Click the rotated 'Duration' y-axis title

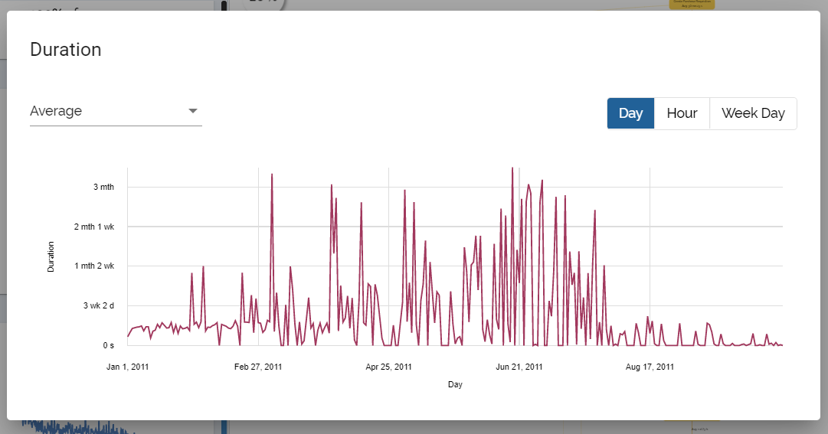tap(51, 257)
